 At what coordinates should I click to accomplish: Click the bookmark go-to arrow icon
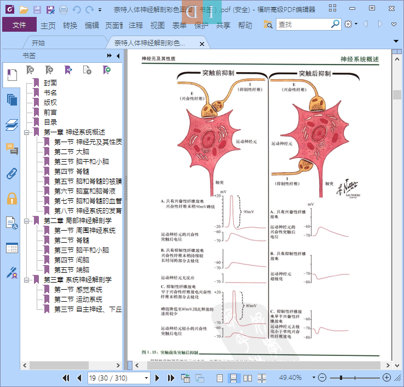click(x=68, y=70)
